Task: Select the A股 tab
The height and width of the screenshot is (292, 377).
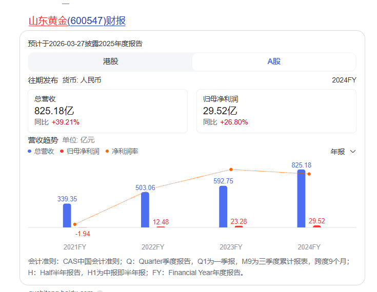Action: coord(273,61)
